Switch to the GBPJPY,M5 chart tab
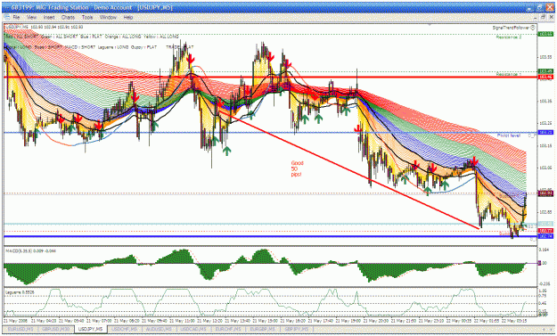Screen dimensions: 557x336 (x=298, y=329)
